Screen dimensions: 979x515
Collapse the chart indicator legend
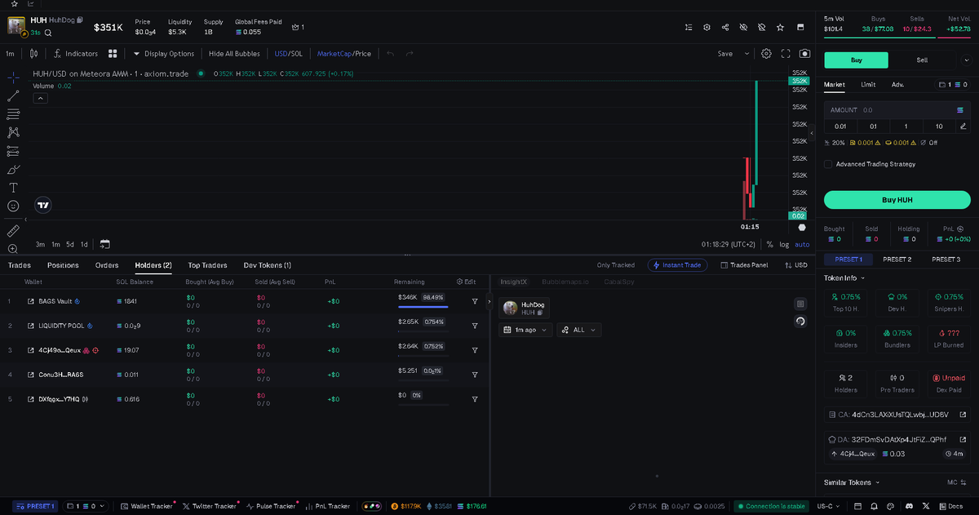pos(40,98)
